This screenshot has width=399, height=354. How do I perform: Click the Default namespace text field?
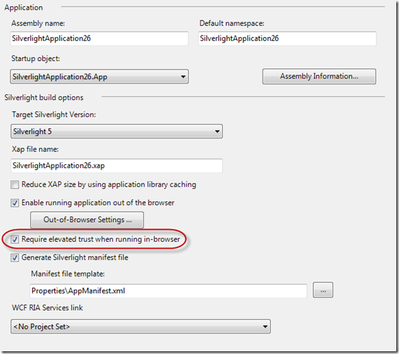tap(287, 38)
